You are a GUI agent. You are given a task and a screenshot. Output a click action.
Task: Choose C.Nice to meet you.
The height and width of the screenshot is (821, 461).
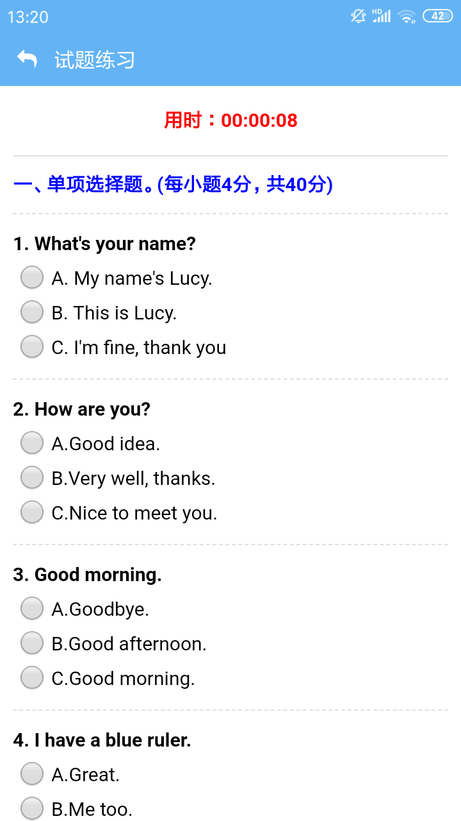click(x=32, y=512)
